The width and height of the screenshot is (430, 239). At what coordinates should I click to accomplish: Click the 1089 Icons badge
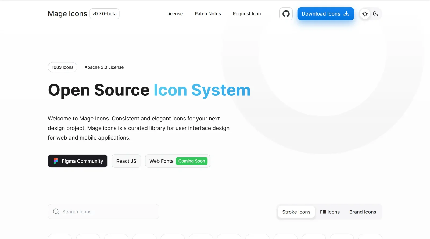(x=63, y=67)
